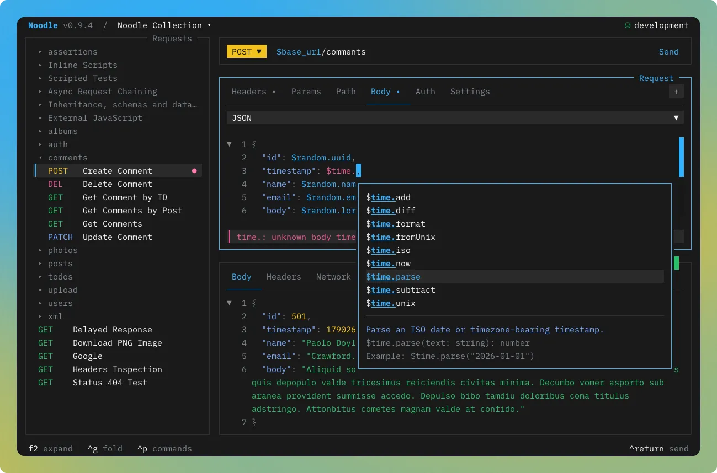Open the JSON body type dropdown
The height and width of the screenshot is (473, 717).
tap(455, 118)
